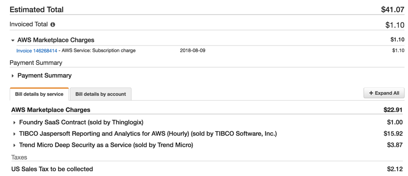
Task: Expand TIBCO Jaspersoft Reporting and Analytics row
Action: pos(14,134)
